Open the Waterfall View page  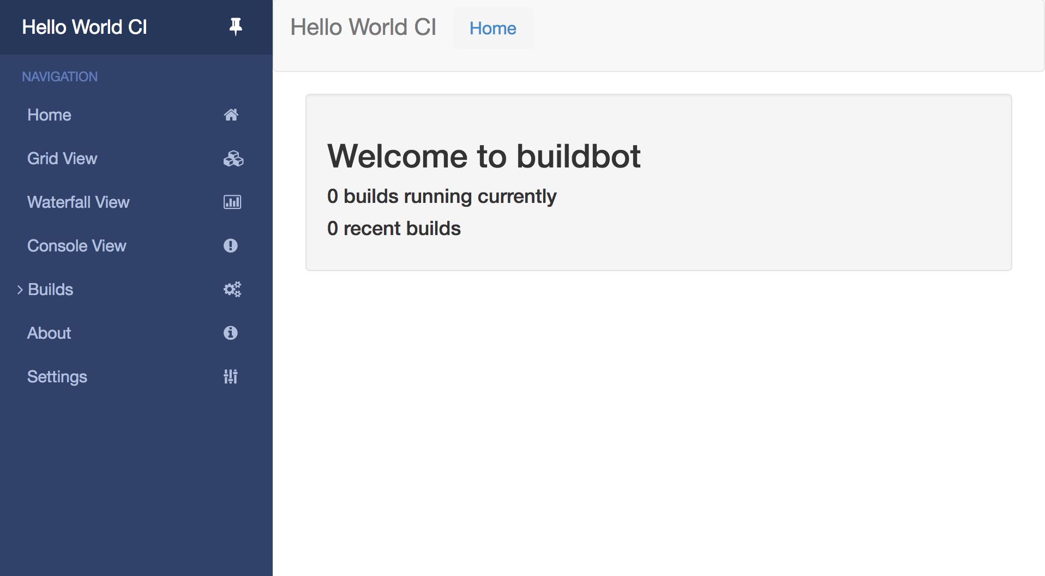[x=78, y=202]
